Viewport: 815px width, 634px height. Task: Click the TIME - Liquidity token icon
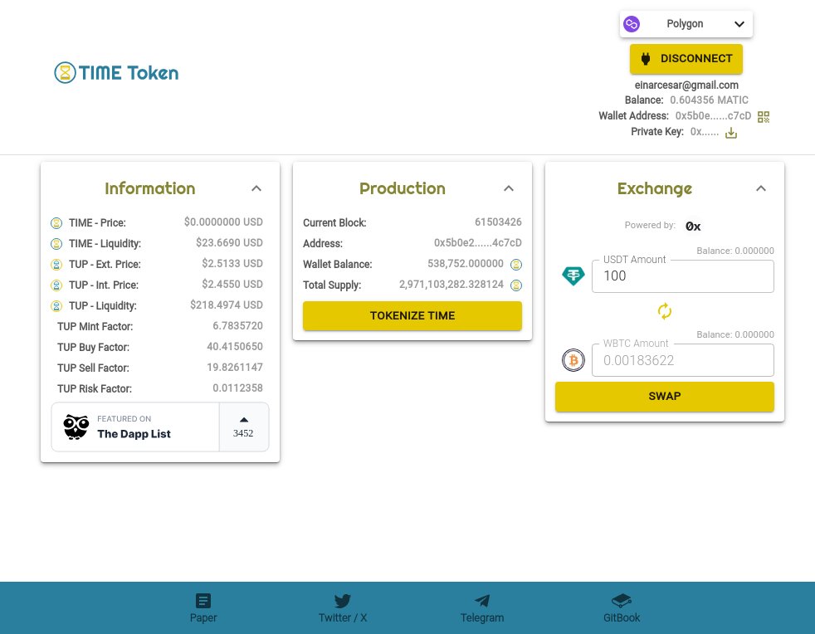(56, 244)
